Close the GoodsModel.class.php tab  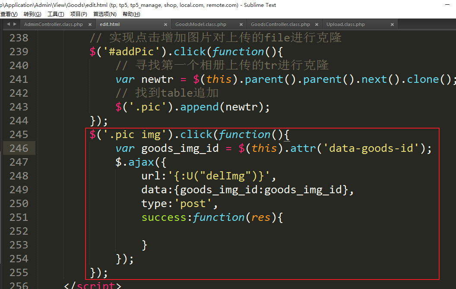tap(241, 25)
